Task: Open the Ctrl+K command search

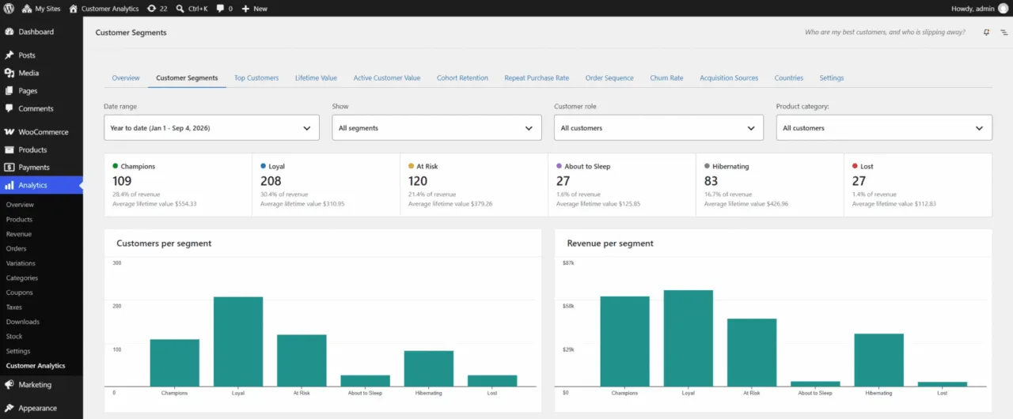Action: coord(193,9)
